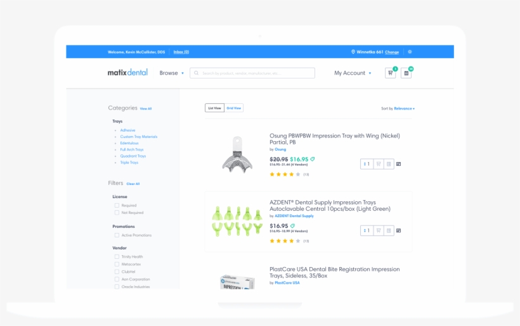The width and height of the screenshot is (520, 326).
Task: Open the Adhesive category
Action: [127, 130]
